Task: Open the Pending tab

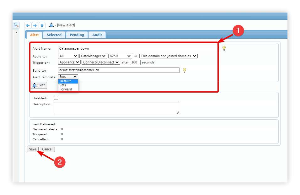Action: (x=77, y=35)
